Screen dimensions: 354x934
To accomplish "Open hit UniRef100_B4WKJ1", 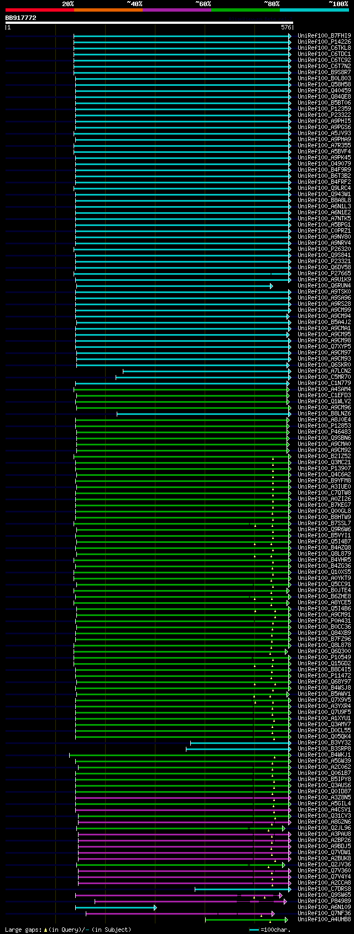I will [x=324, y=755].
